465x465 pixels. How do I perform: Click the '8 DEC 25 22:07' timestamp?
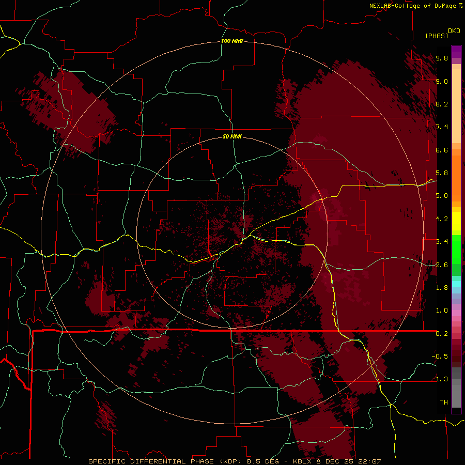[349, 461]
